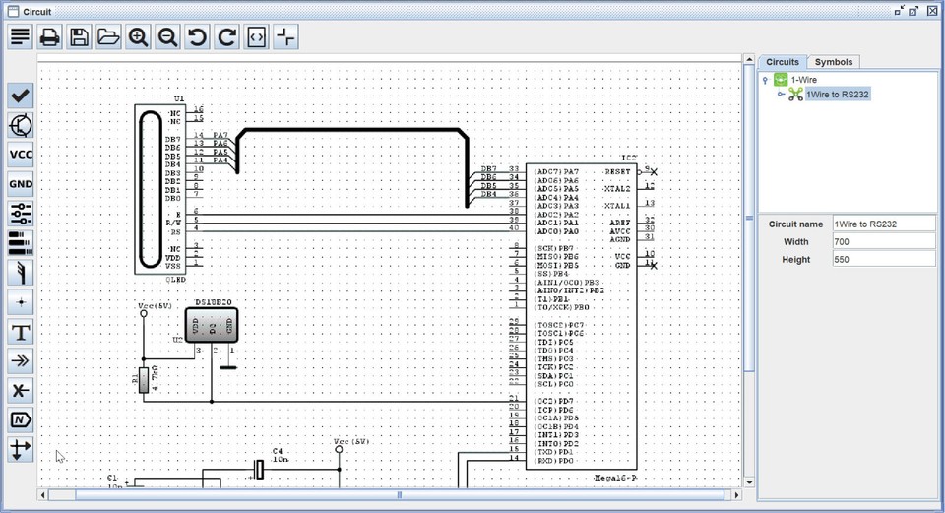Zoom in on the circuit
Image resolution: width=945 pixels, height=513 pixels.
pos(138,37)
